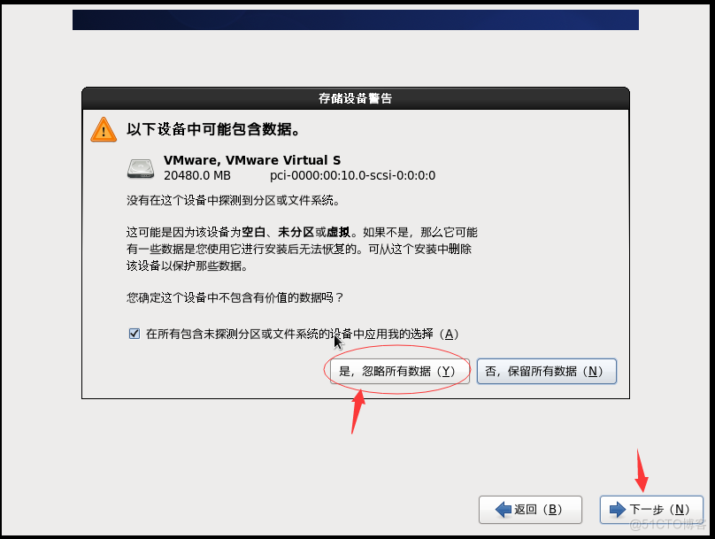Choose 否，保留所有数据 (N) button
715x539 pixels.
[x=547, y=371]
